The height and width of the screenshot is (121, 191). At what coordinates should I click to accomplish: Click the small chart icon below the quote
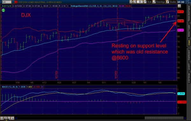pyautogui.click(x=179, y=6)
